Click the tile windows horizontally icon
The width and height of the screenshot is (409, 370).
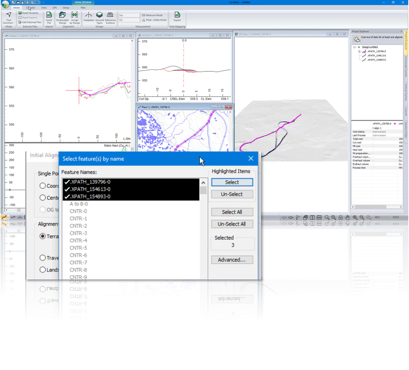[x=319, y=217]
